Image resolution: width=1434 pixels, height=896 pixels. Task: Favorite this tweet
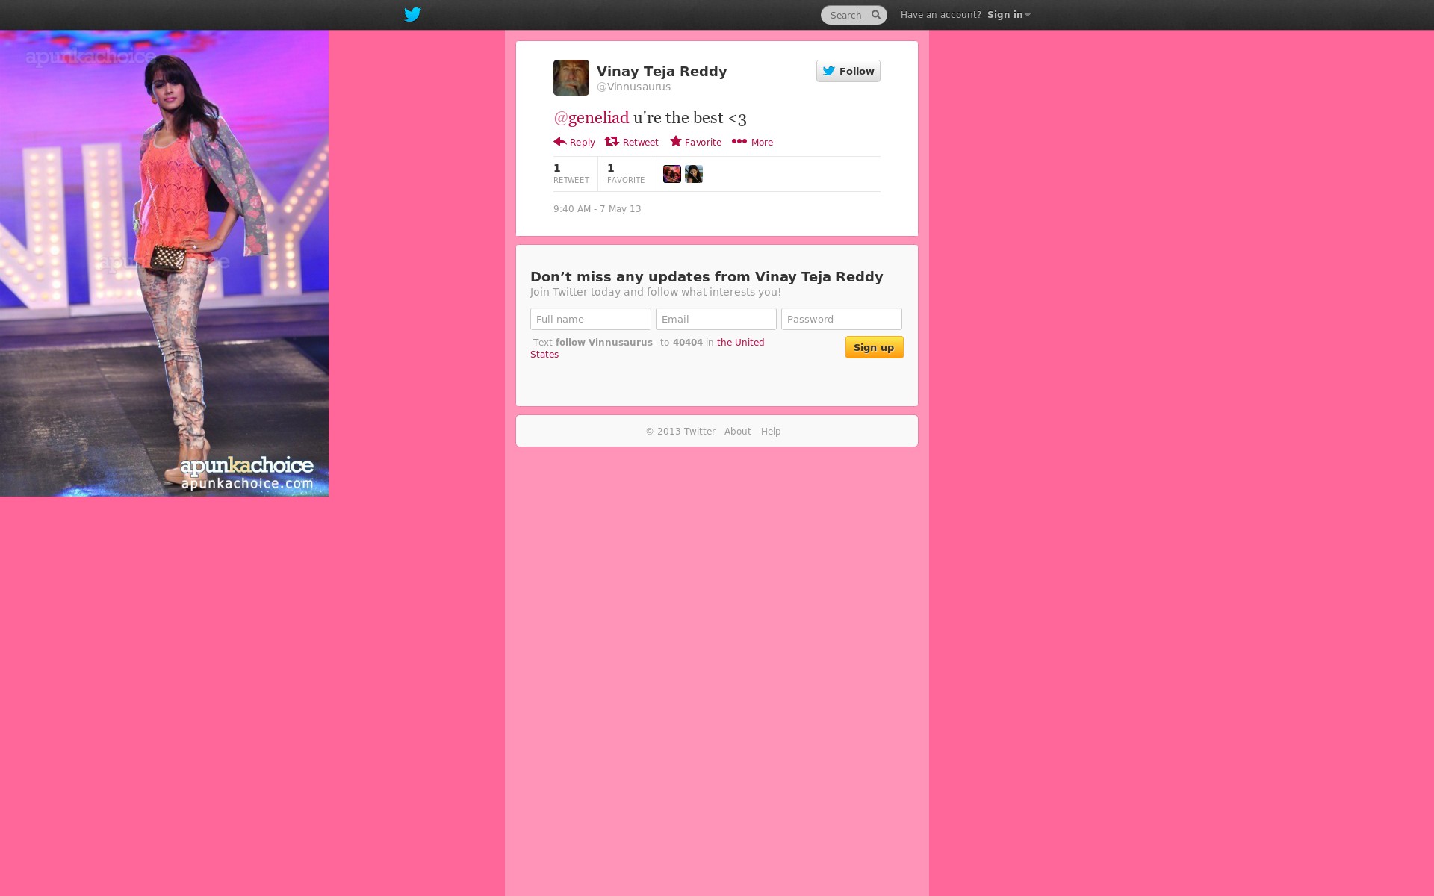(x=696, y=142)
